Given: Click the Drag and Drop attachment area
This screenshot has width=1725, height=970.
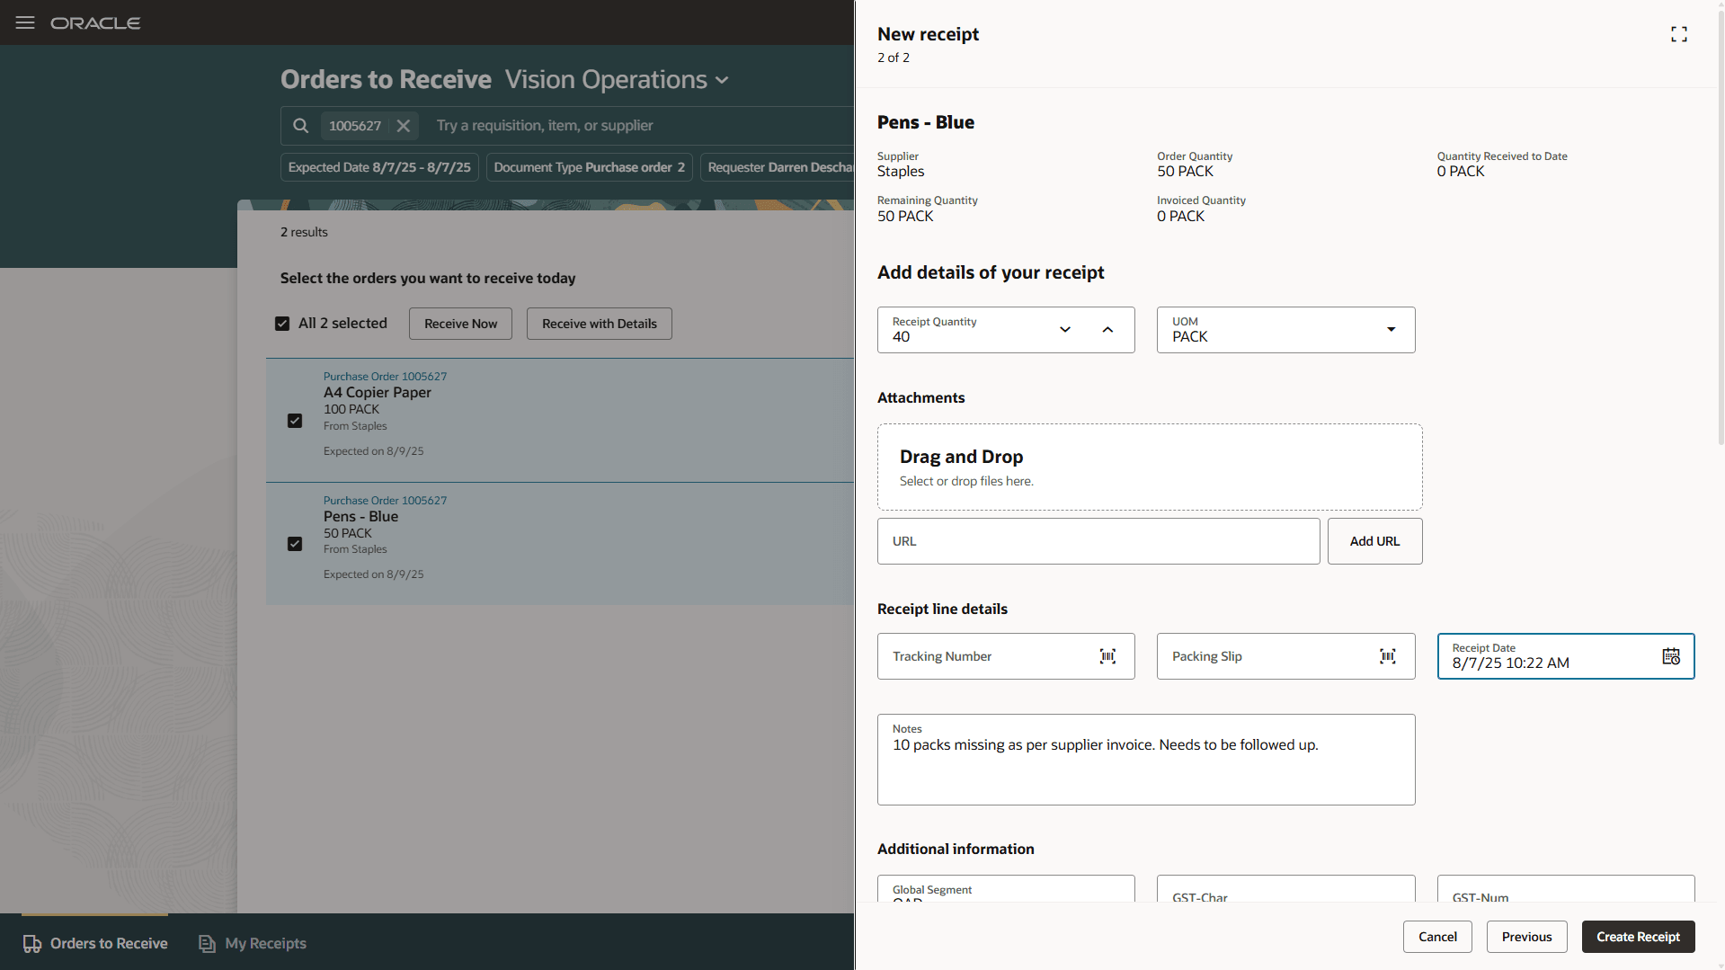Looking at the screenshot, I should [x=1150, y=467].
